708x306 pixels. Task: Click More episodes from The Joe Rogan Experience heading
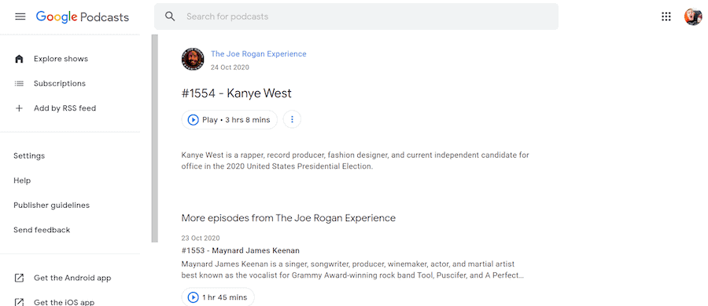(x=289, y=218)
